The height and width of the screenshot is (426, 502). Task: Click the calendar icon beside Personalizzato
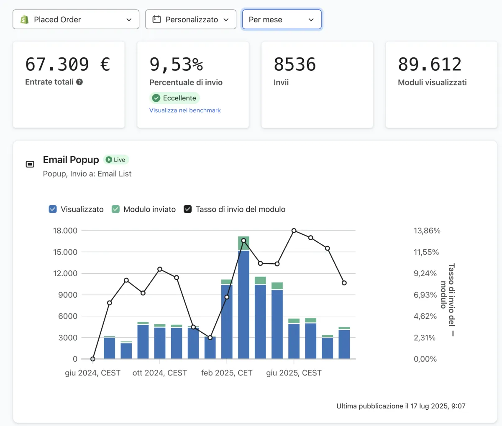click(x=156, y=19)
